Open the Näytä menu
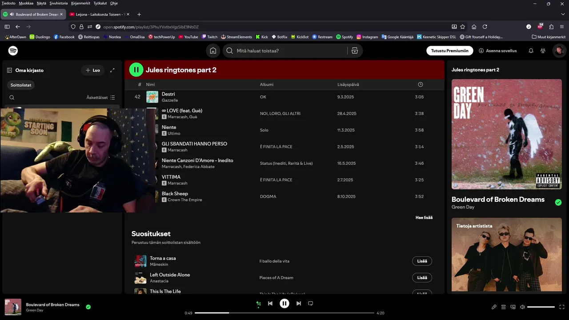569x320 pixels. pos(41,3)
